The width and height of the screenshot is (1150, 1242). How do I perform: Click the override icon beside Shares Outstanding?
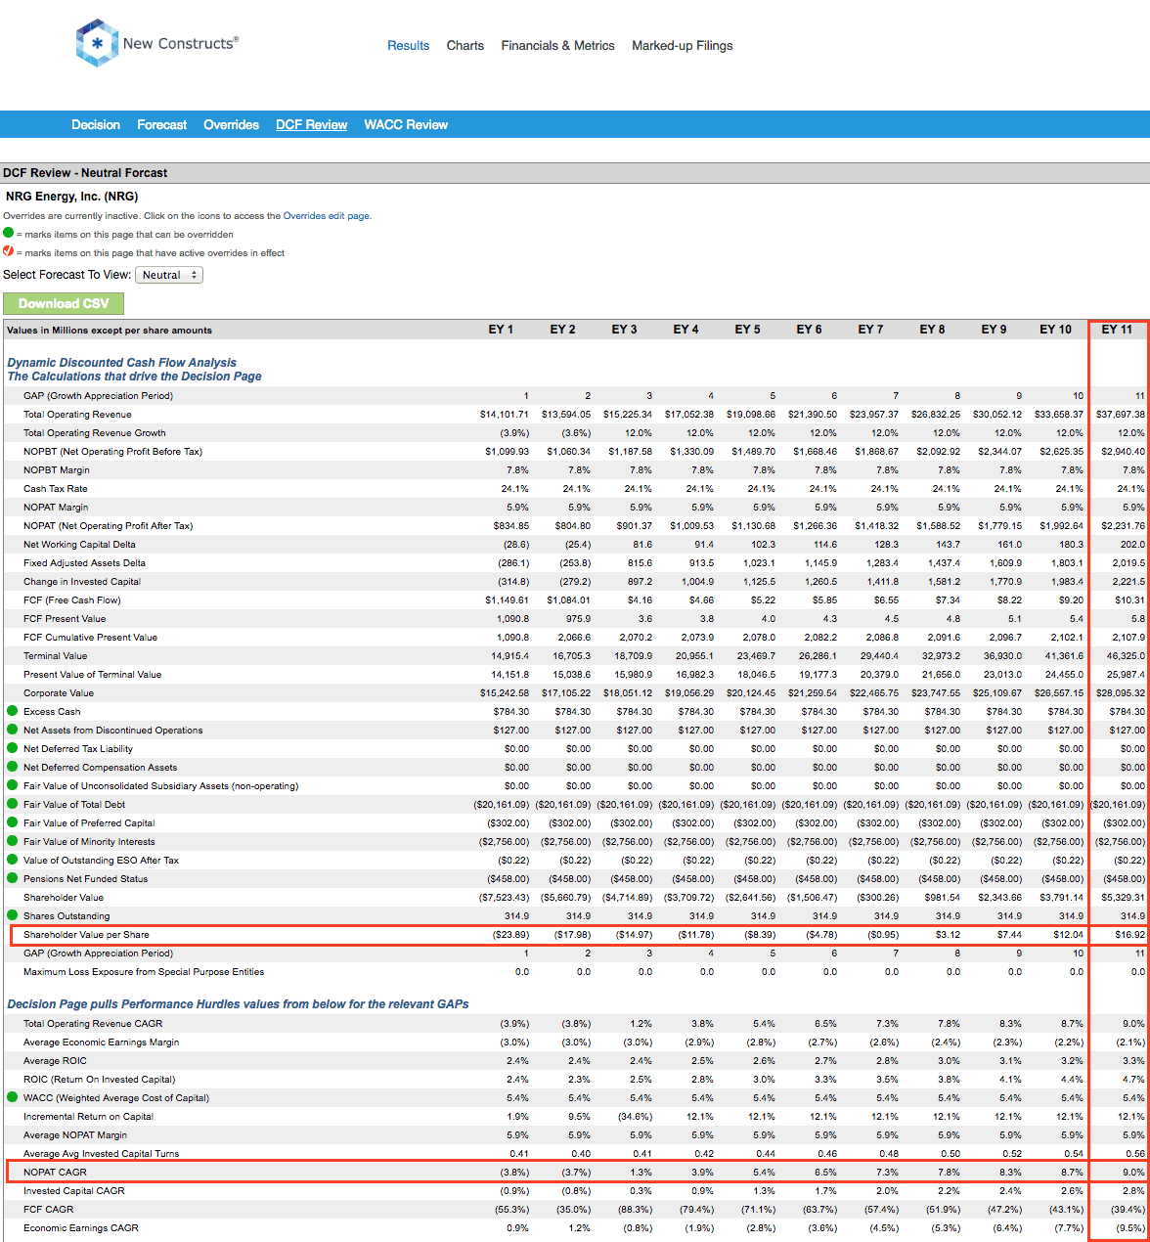[11, 916]
